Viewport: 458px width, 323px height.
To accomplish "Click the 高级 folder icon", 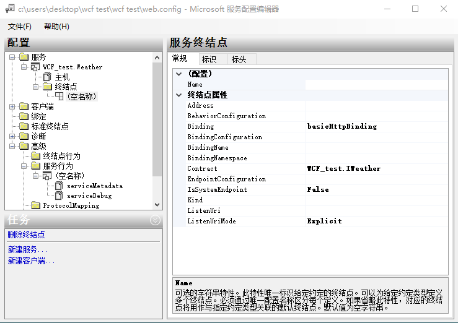I will (x=24, y=146).
